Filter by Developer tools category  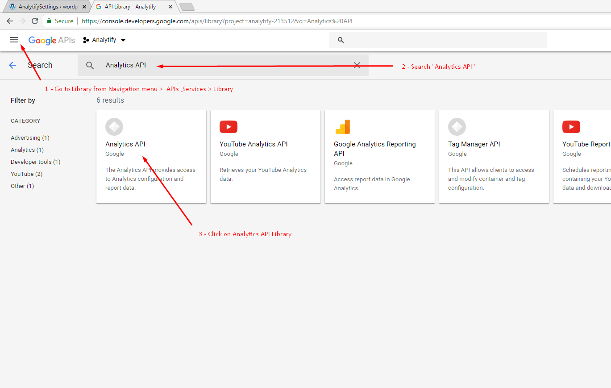click(35, 162)
